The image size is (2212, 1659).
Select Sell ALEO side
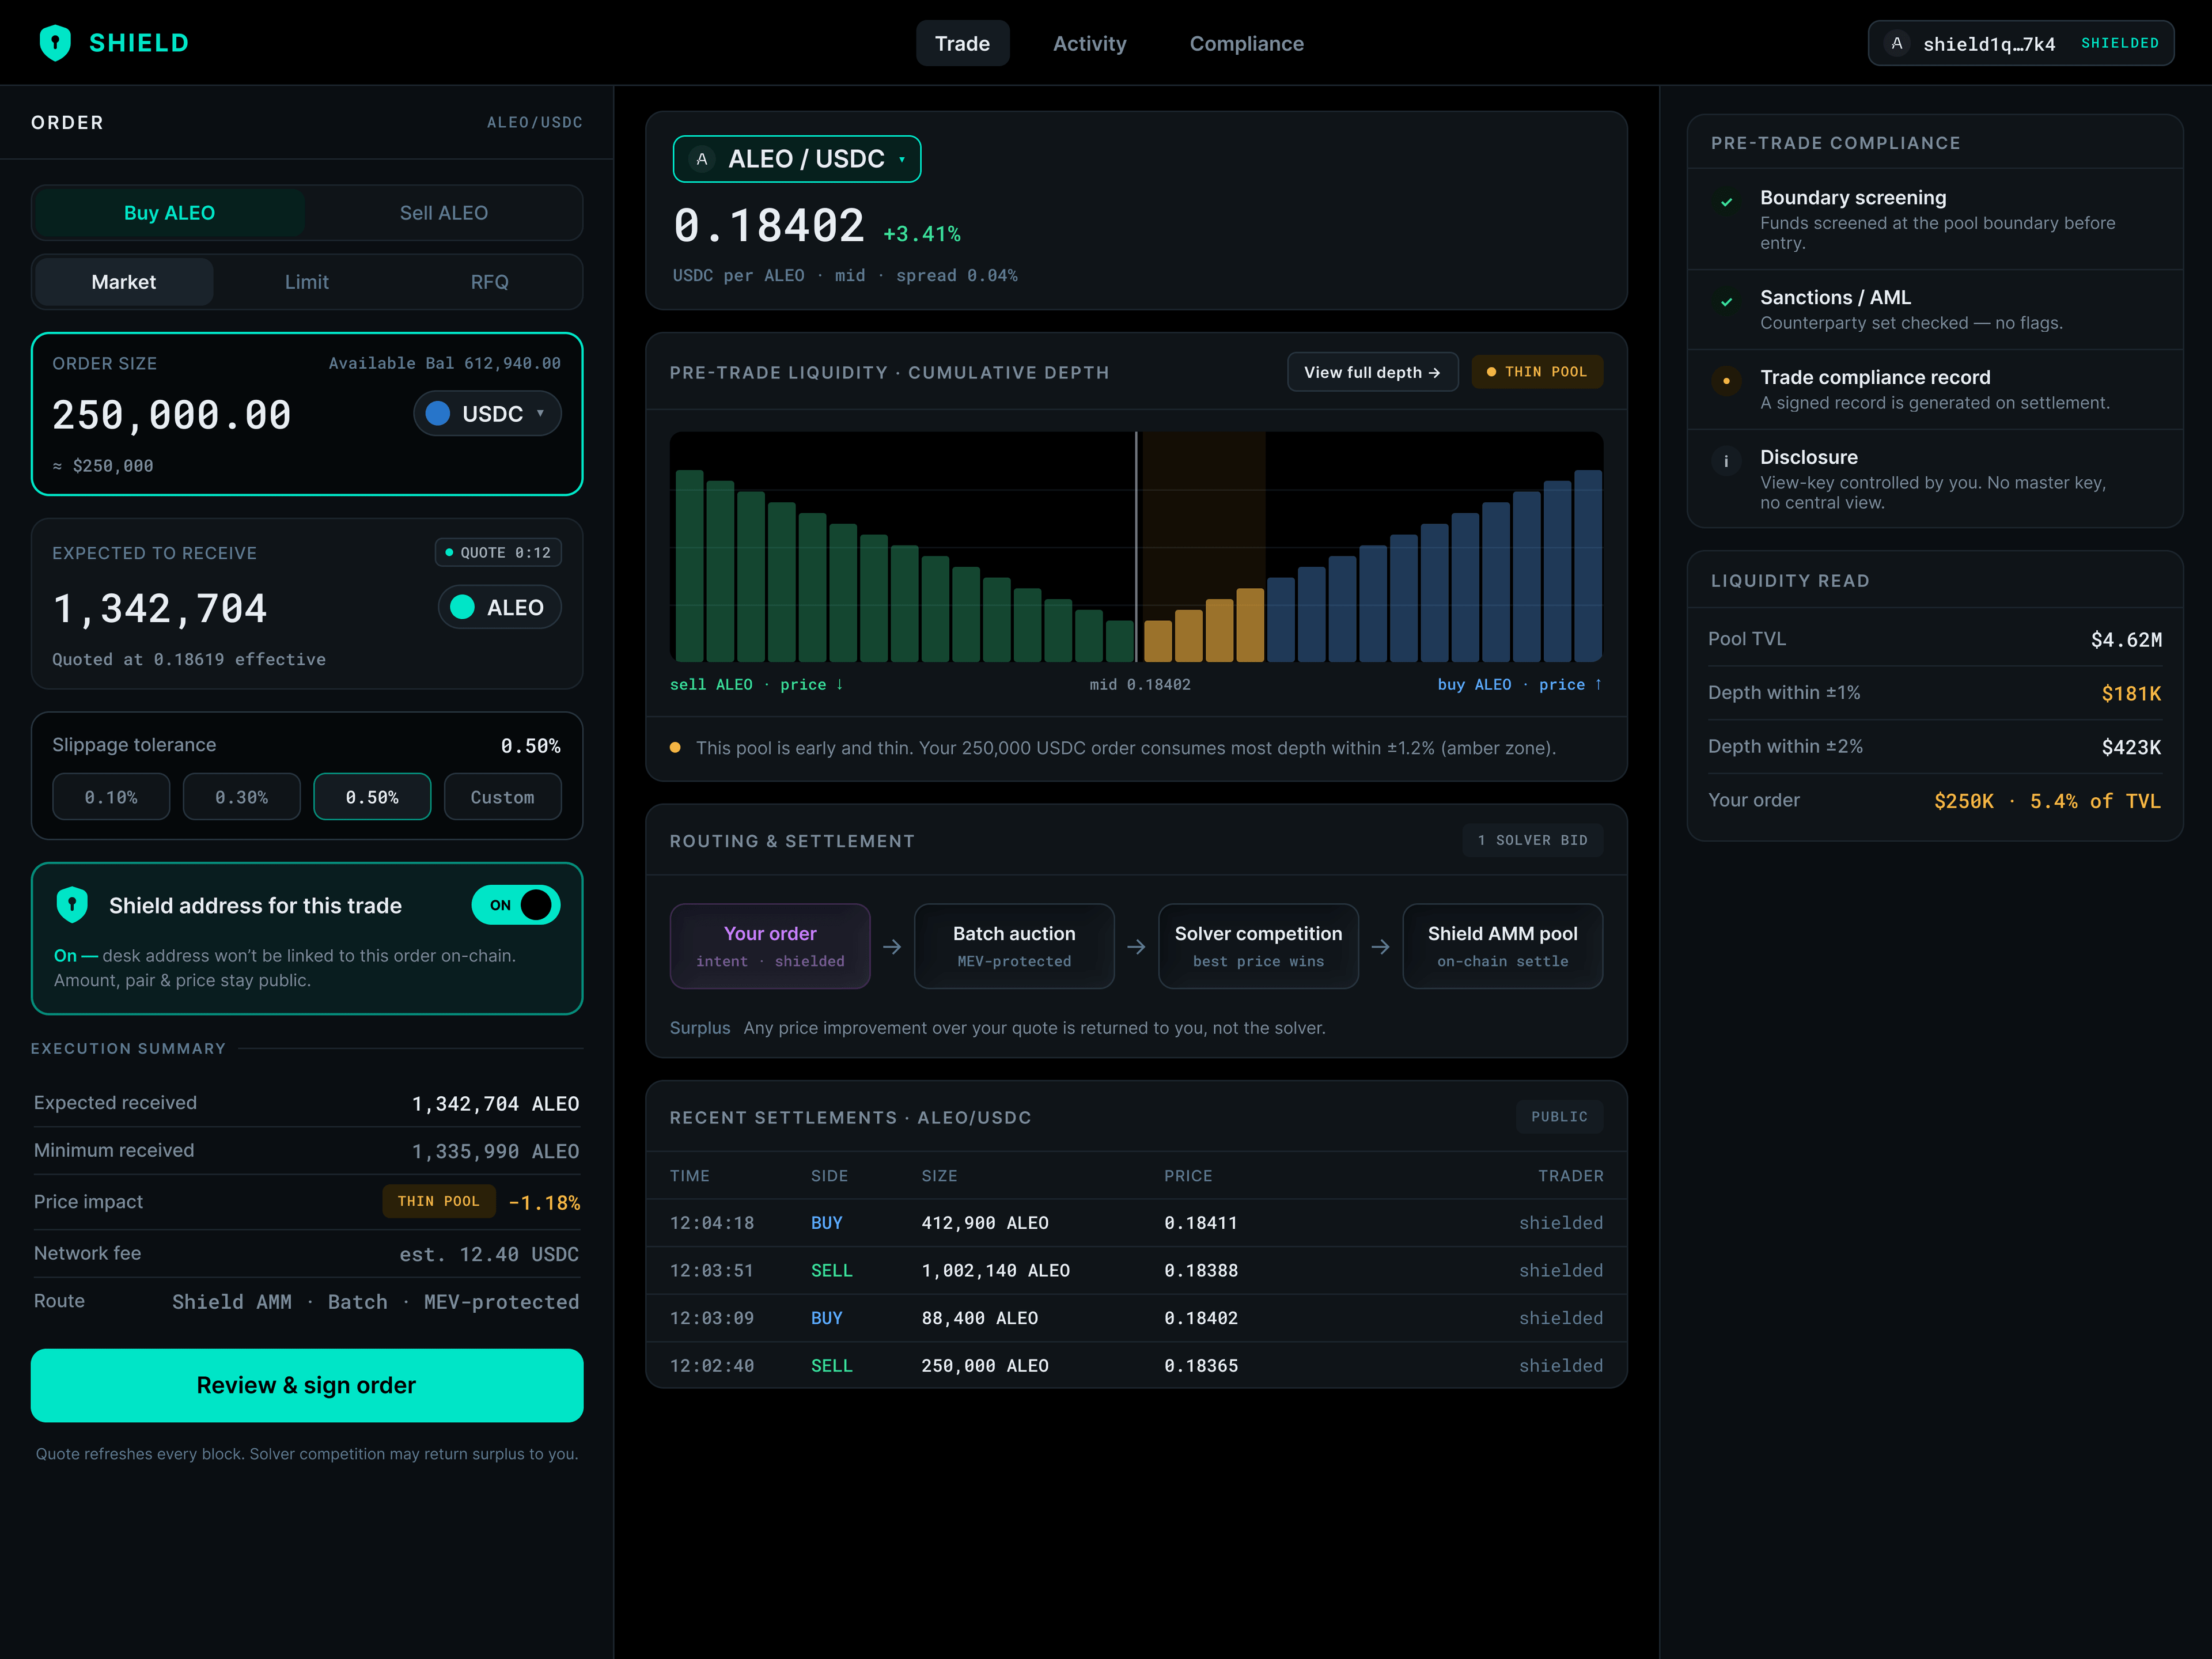tap(444, 213)
